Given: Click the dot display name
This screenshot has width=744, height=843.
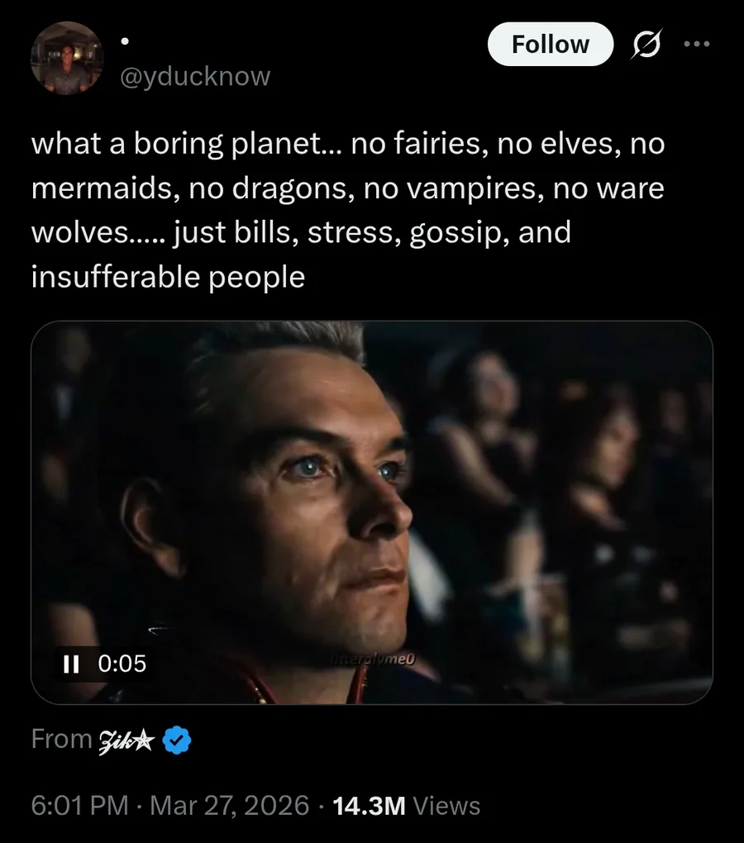Looking at the screenshot, I should tap(124, 39).
